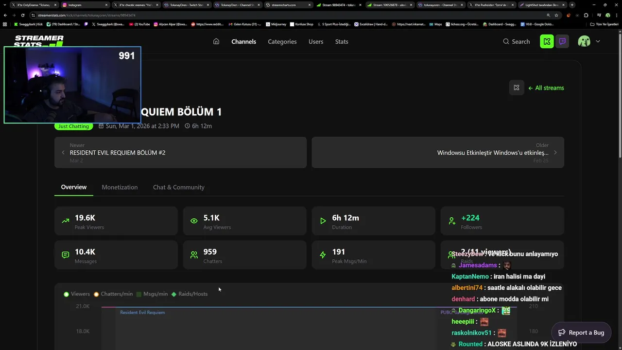
Task: Open the Home icon in site navigation
Action: point(216,41)
